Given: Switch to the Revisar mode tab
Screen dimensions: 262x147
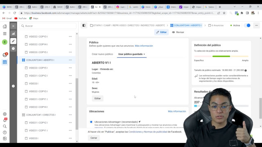Looking at the screenshot, I should [x=178, y=32].
